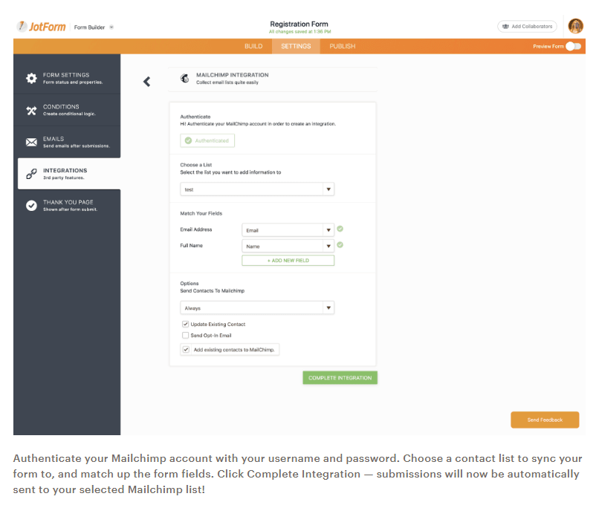596x505 pixels.
Task: Click the Conditions tools icon
Action: (31, 110)
